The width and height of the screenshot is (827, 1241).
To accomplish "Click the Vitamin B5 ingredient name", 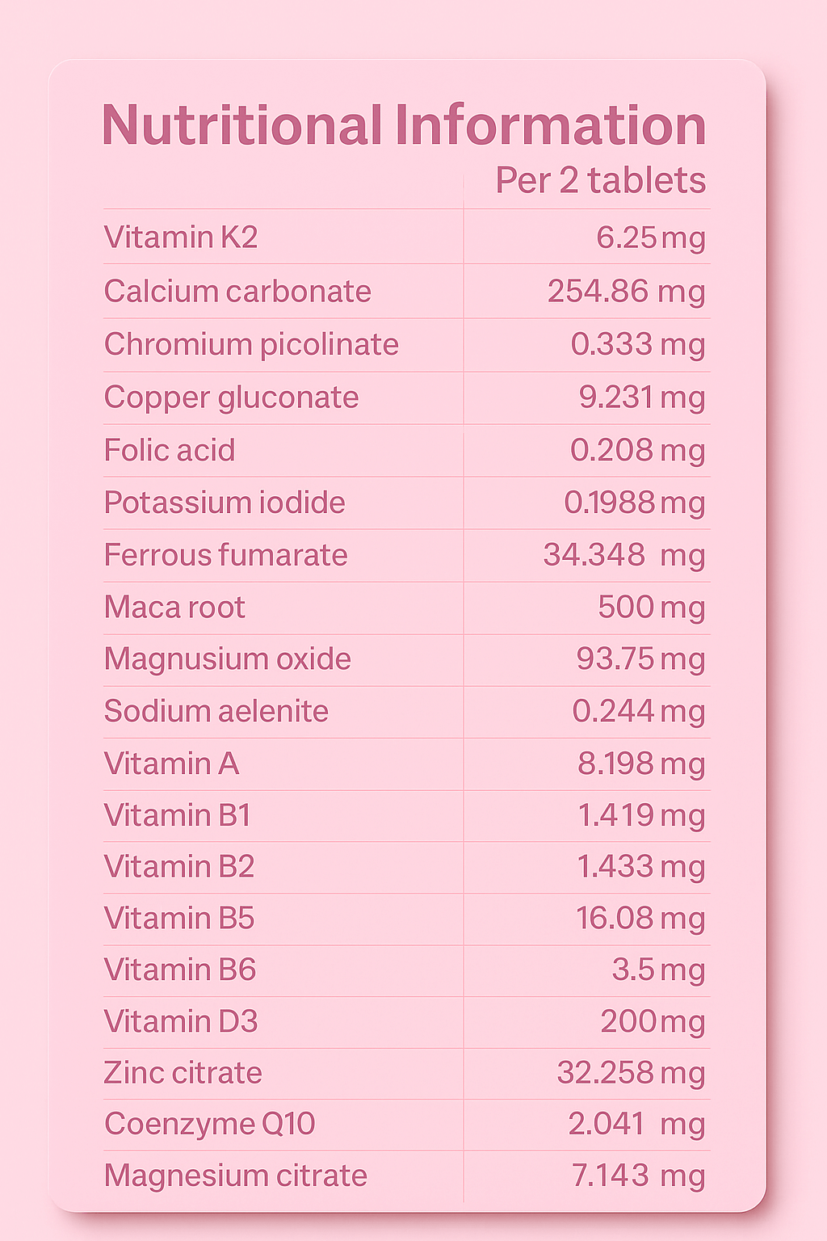I will pos(179,918).
